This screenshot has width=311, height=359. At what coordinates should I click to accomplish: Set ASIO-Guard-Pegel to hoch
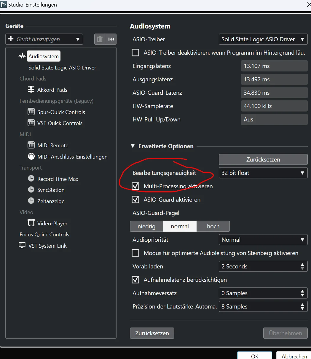pyautogui.click(x=213, y=226)
